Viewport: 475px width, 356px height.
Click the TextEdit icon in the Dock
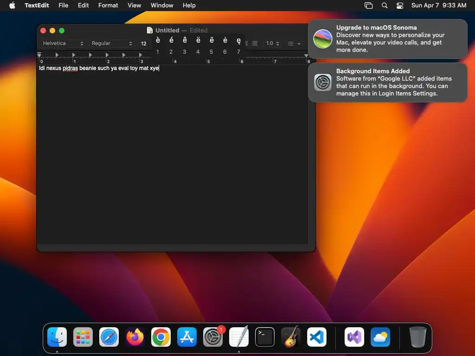(x=239, y=337)
